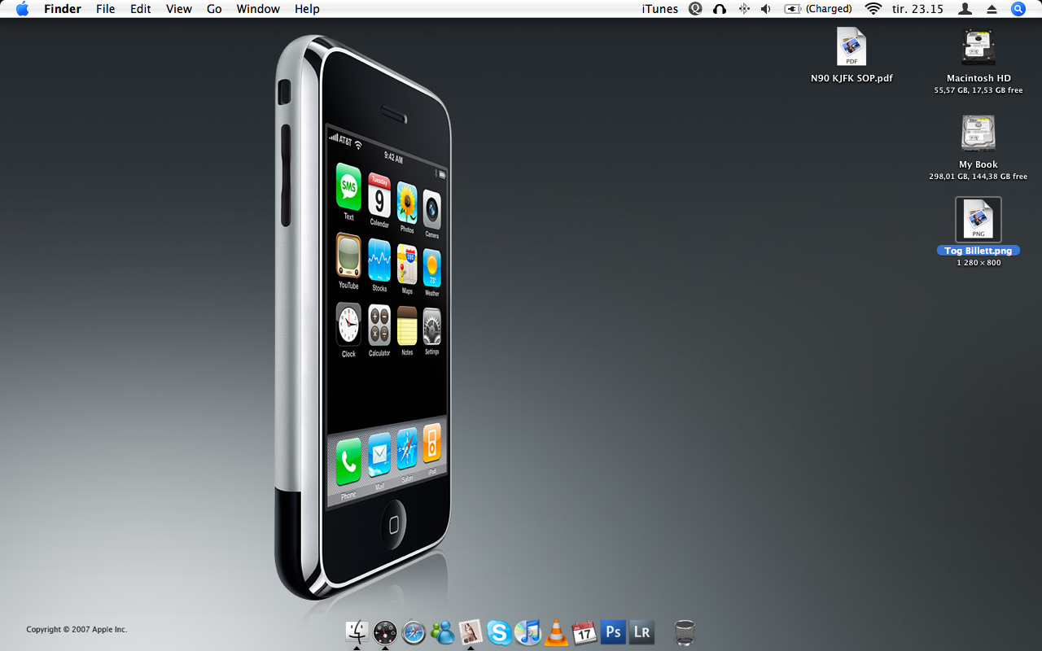Launch Lightroom from the Dock
Image resolution: width=1042 pixels, height=651 pixels.
tap(641, 632)
